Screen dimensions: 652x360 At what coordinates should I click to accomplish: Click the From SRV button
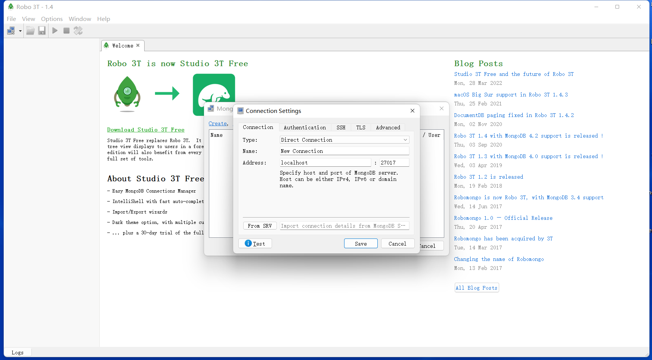(x=260, y=226)
